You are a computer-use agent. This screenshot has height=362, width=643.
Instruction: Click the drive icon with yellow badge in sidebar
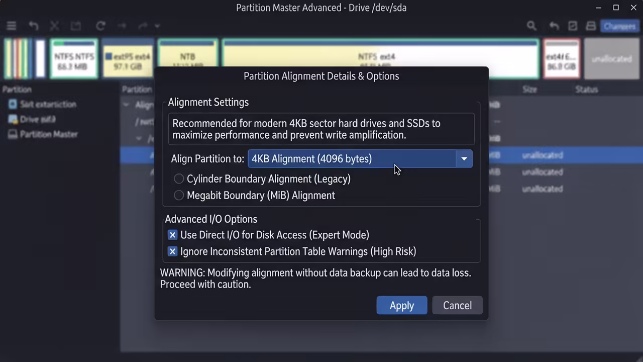12,119
